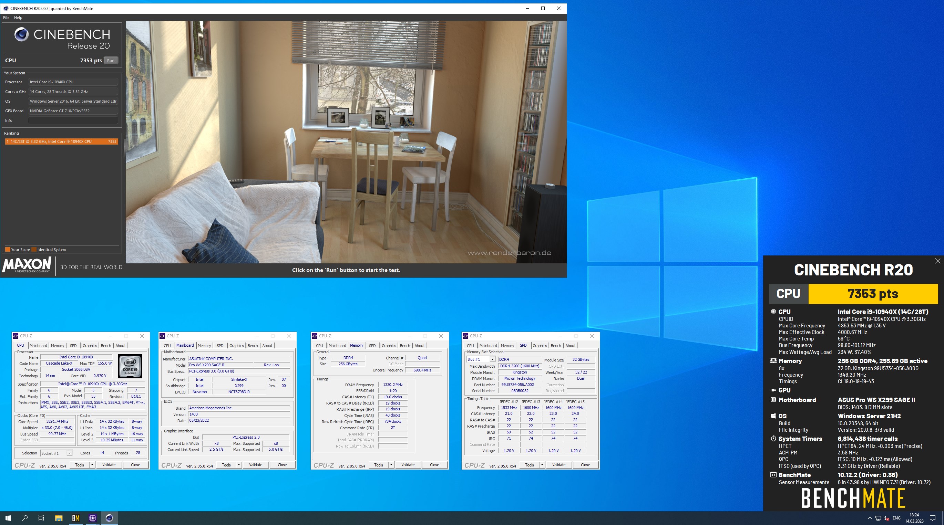This screenshot has height=525, width=944.
Task: Open BenchMate taskbar icon
Action: coord(75,518)
